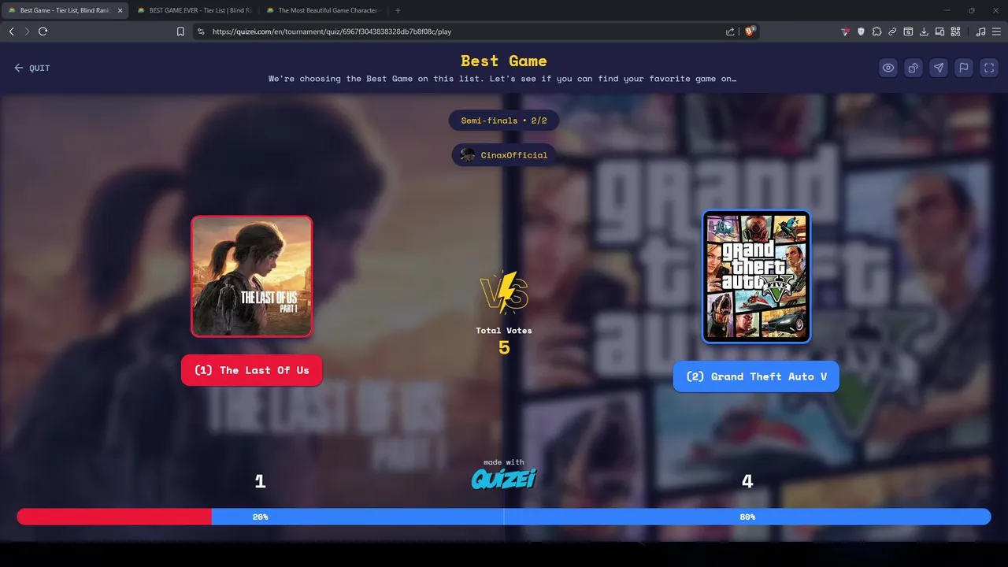Click the flag report icon
The width and height of the screenshot is (1008, 567).
964,68
